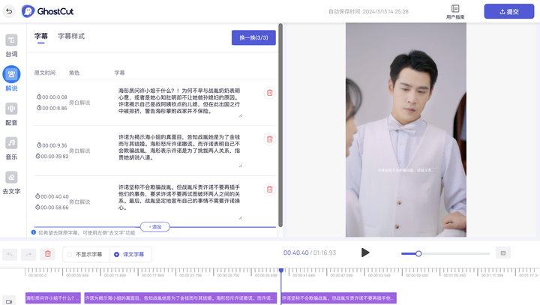Screen dimensions: 540x305
Task: Add a new subtitle with +添加
Action: pyautogui.click(x=155, y=227)
